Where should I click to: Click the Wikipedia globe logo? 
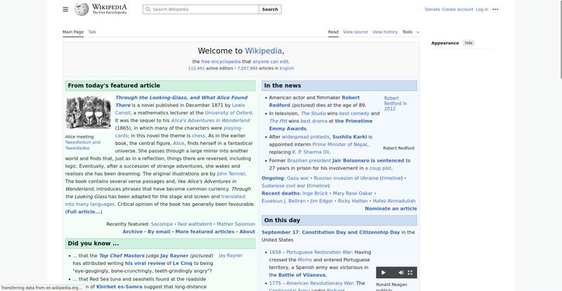click(81, 9)
